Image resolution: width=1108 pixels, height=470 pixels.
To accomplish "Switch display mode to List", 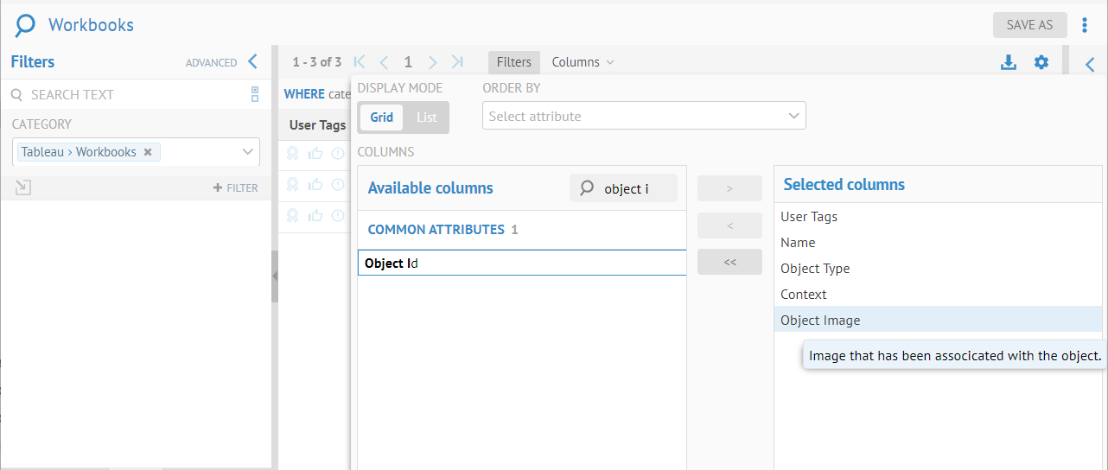I will [x=426, y=117].
